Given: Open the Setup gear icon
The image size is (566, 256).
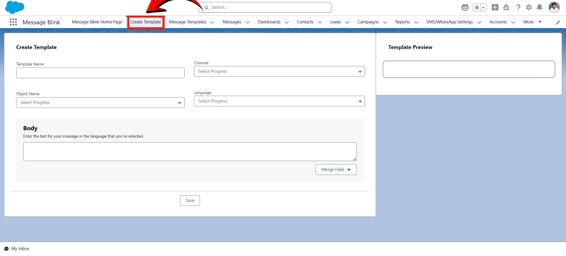Looking at the screenshot, I should pyautogui.click(x=529, y=7).
